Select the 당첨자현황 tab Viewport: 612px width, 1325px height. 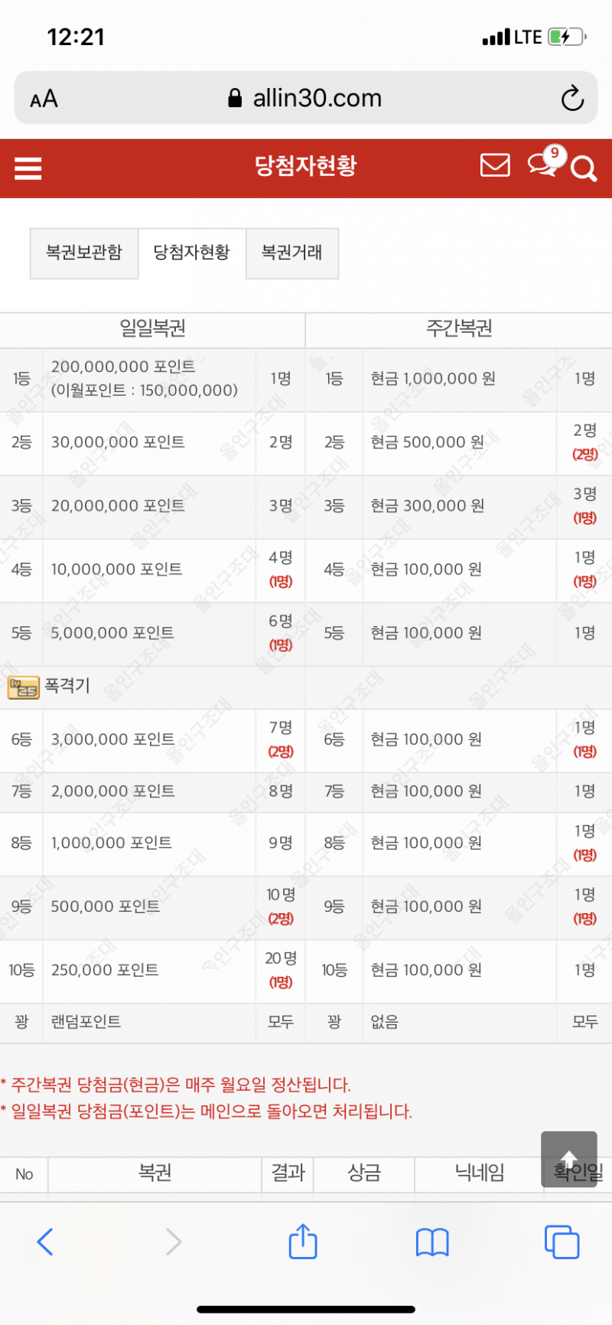click(x=192, y=253)
